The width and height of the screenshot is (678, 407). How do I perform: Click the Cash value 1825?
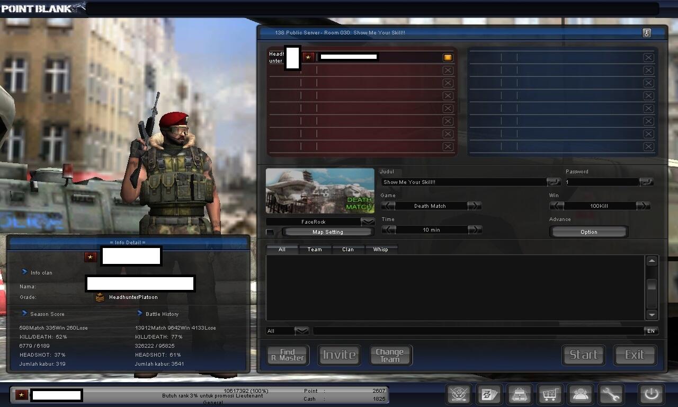(x=379, y=399)
